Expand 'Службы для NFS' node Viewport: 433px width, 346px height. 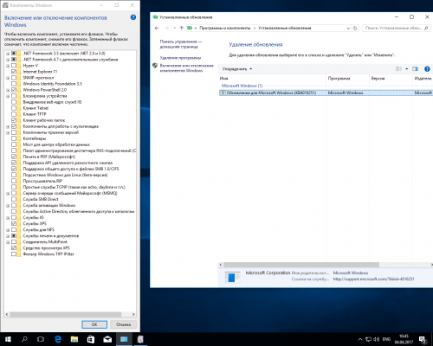point(8,230)
